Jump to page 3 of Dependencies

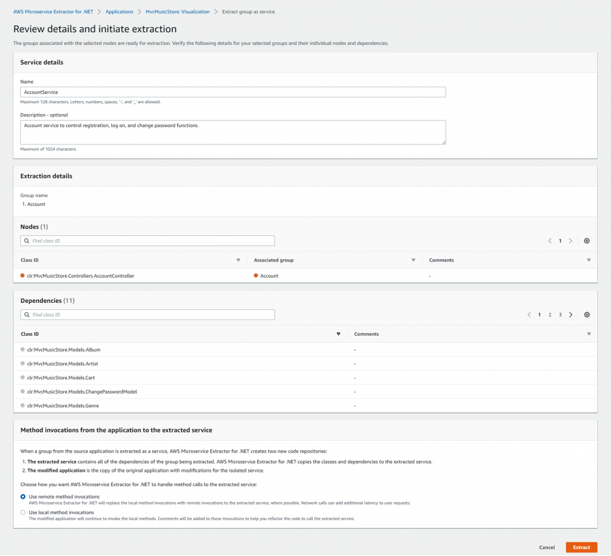tap(560, 314)
